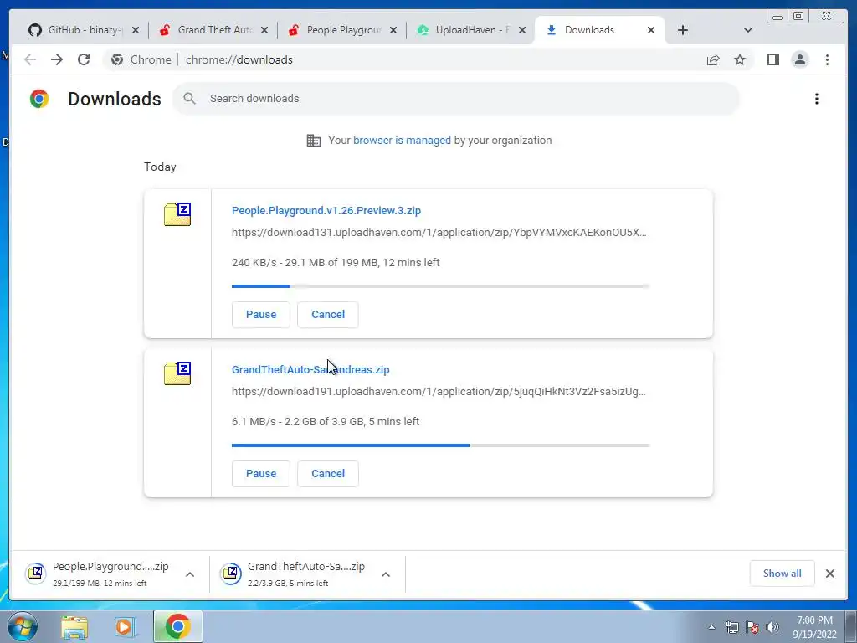
Task: Expand People.Playground shelf item options chevron
Action: (x=190, y=574)
